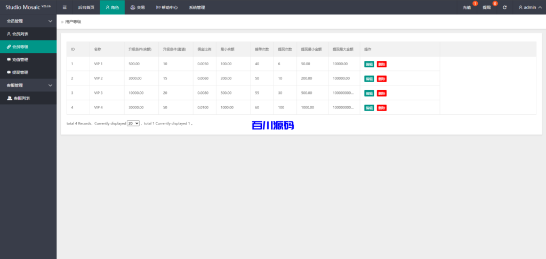Image resolution: width=546 pixels, height=259 pixels.
Task: Toggle the sidebar collapse hamburger icon
Action: [65, 7]
